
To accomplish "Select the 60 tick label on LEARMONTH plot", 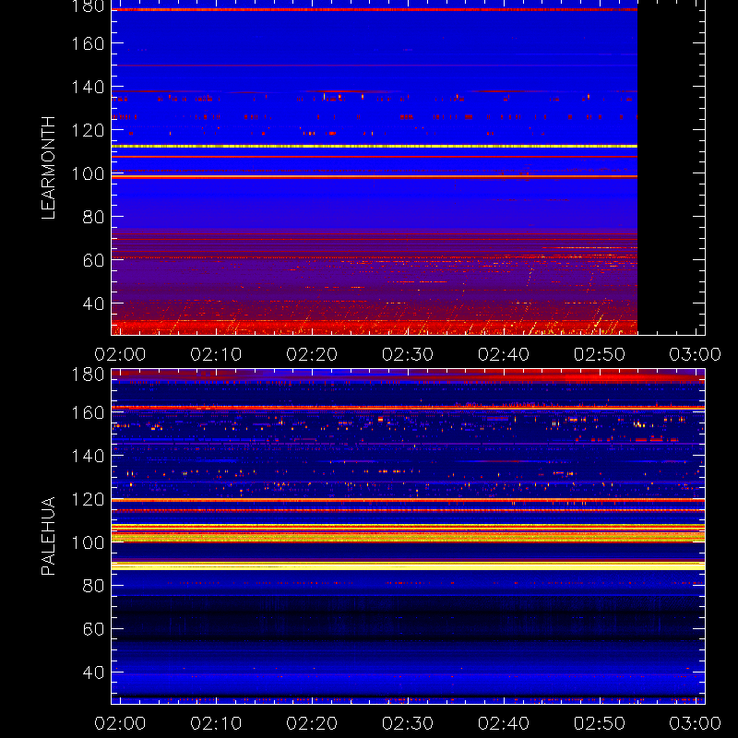I will coord(93,260).
